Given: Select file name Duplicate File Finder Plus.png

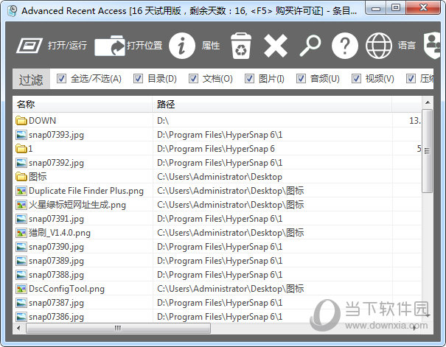Looking at the screenshot, I should click(86, 191).
